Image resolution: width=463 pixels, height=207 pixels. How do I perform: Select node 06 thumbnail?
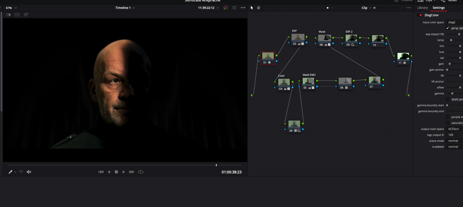[345, 81]
